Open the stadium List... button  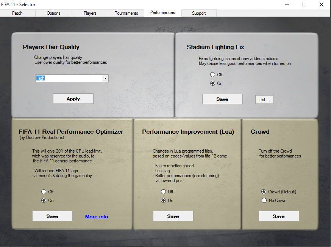[x=264, y=100]
